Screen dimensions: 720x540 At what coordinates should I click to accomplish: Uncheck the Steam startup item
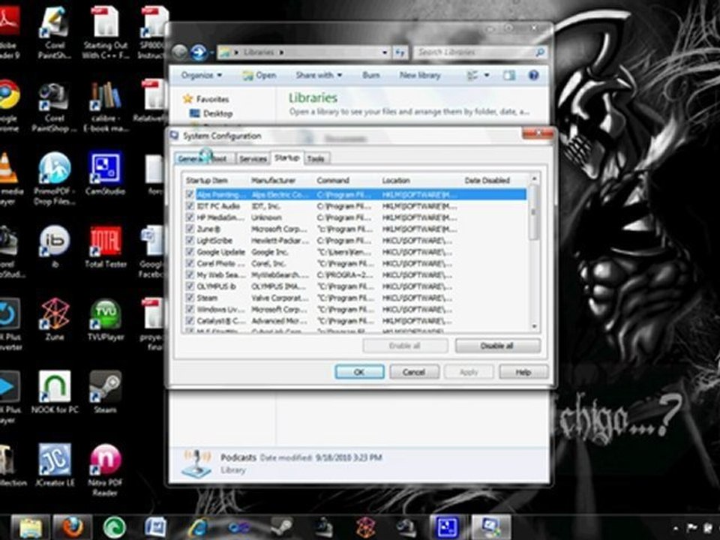[189, 298]
